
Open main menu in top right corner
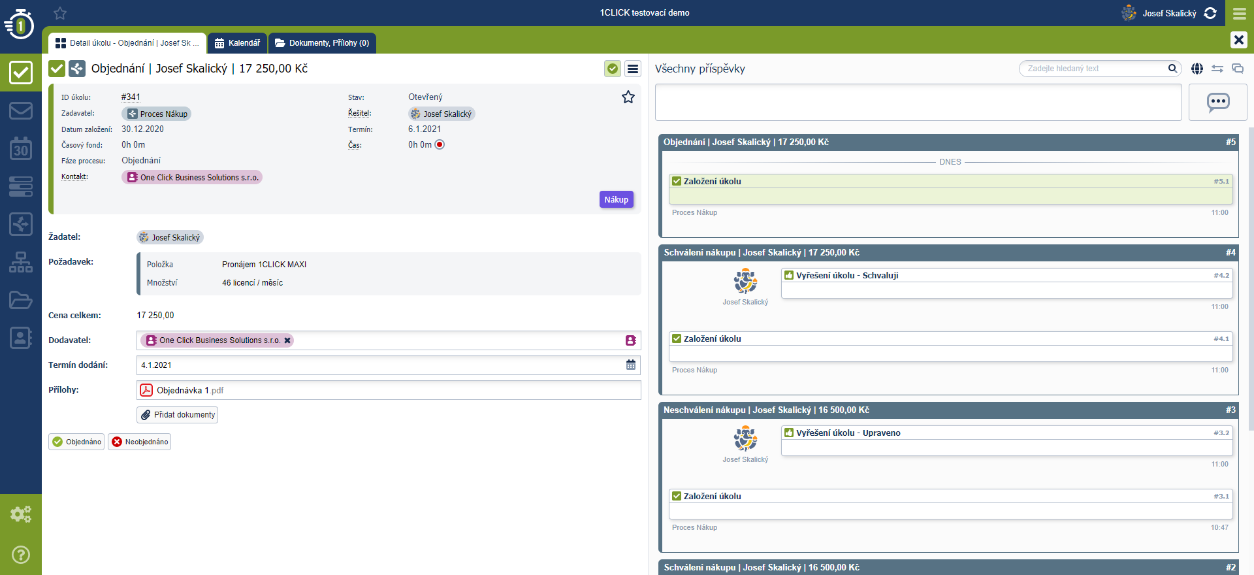click(1239, 13)
